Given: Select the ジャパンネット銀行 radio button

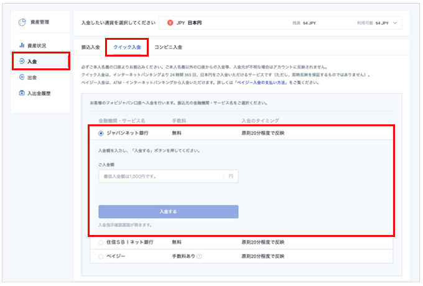Looking at the screenshot, I should tap(101, 134).
